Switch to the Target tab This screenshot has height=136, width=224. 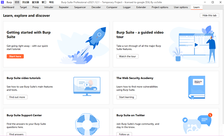point(23,7)
